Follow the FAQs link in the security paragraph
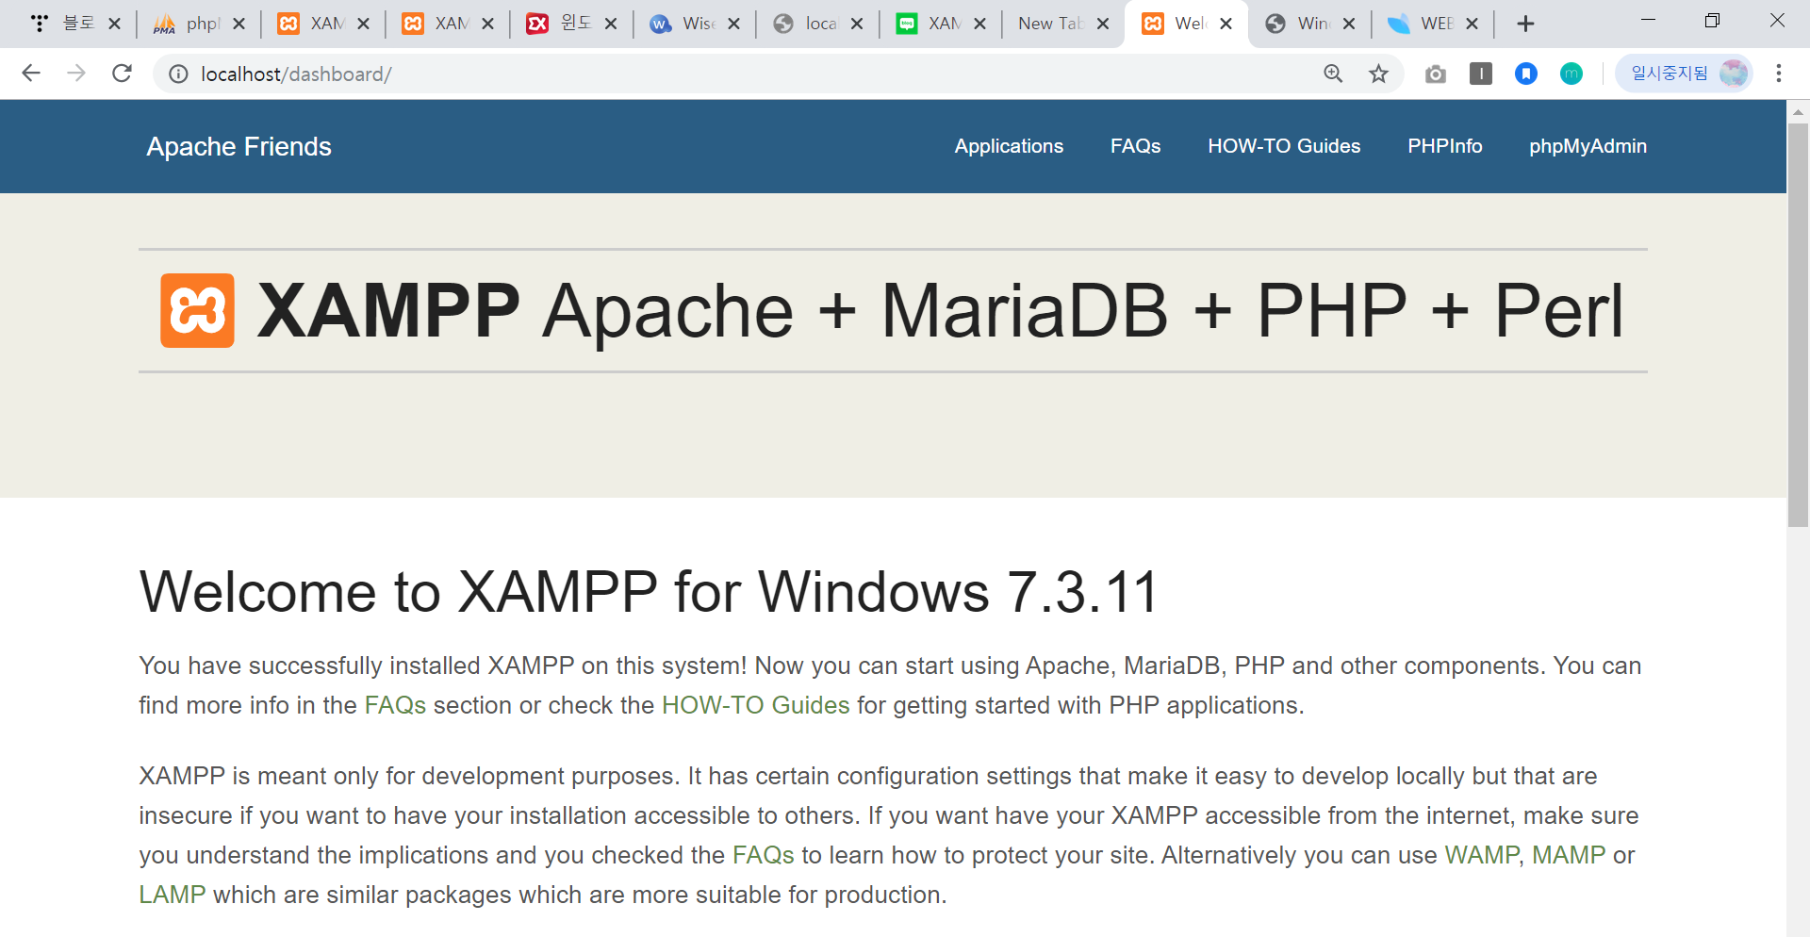 764,855
